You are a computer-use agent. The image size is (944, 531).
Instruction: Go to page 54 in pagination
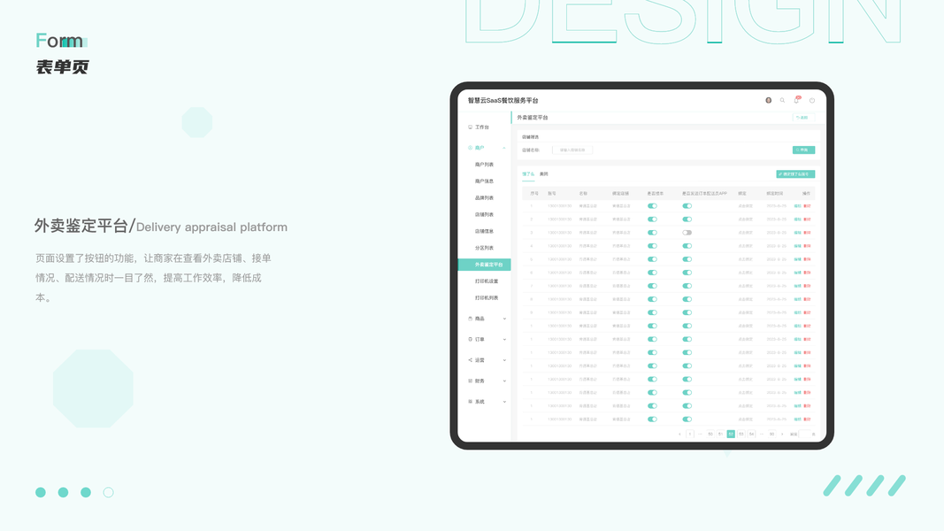pos(751,434)
